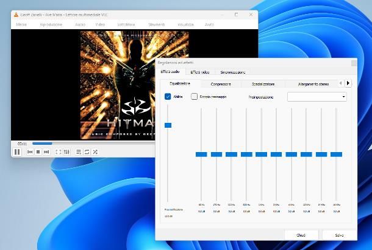Pause playback in VLC
Viewport: 372px width, 250px height.
pos(17,151)
